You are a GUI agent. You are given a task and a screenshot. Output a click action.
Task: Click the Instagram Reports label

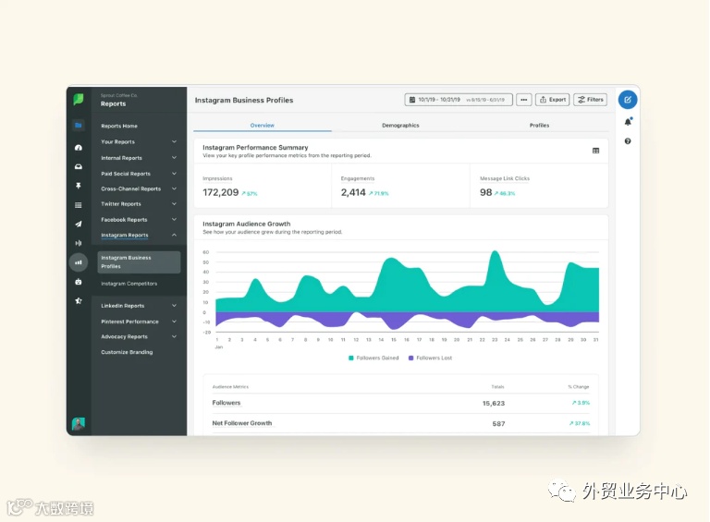(x=125, y=236)
